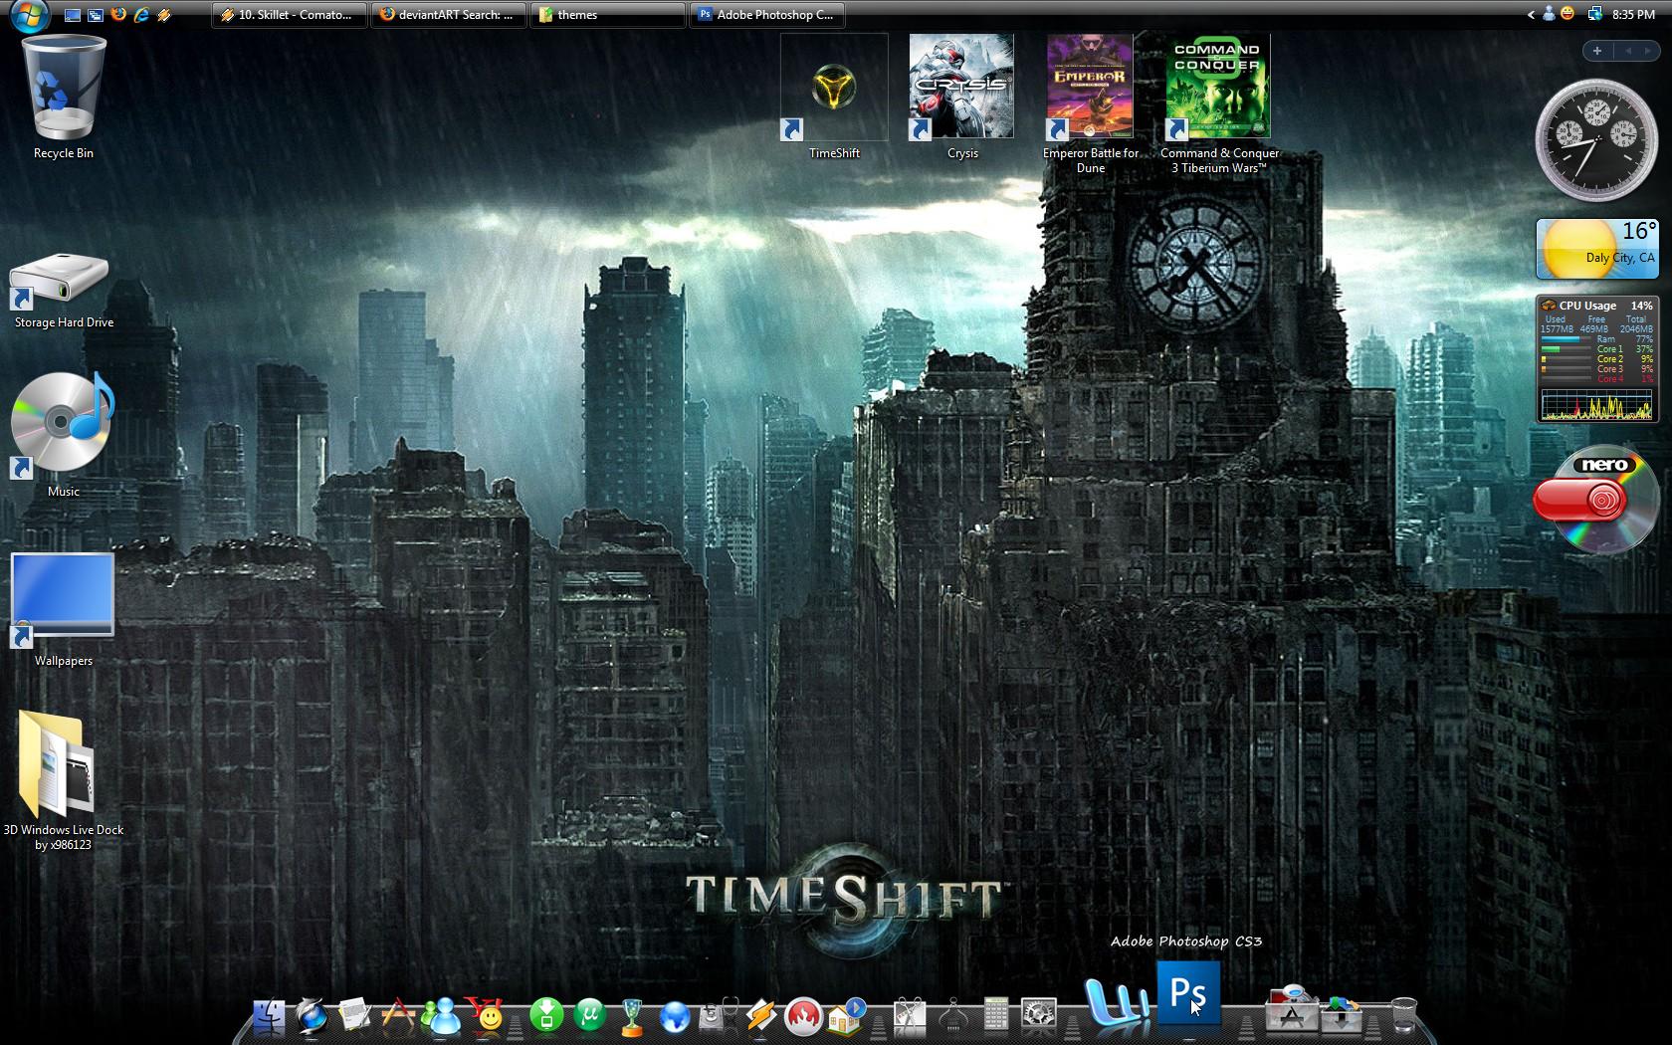Click the sidebar add gadgets plus button

click(x=1597, y=51)
